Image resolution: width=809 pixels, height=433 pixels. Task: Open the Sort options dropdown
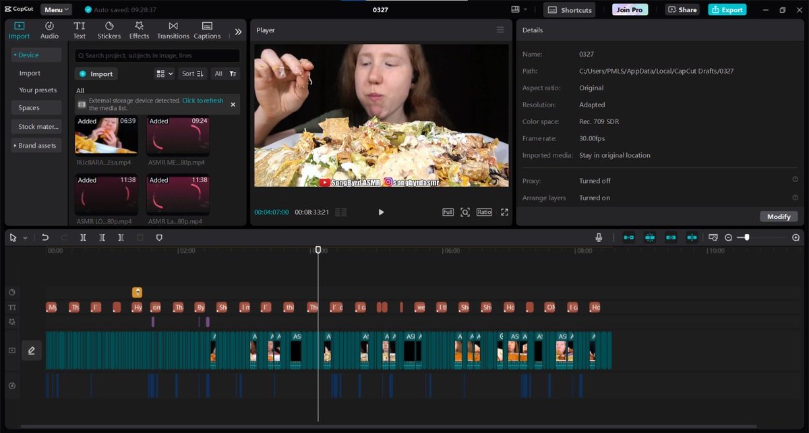tap(191, 74)
